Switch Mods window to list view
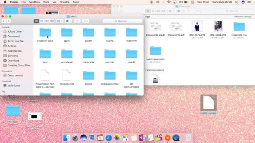Image resolution: width=255 pixels, height=143 pixels. click(41, 21)
